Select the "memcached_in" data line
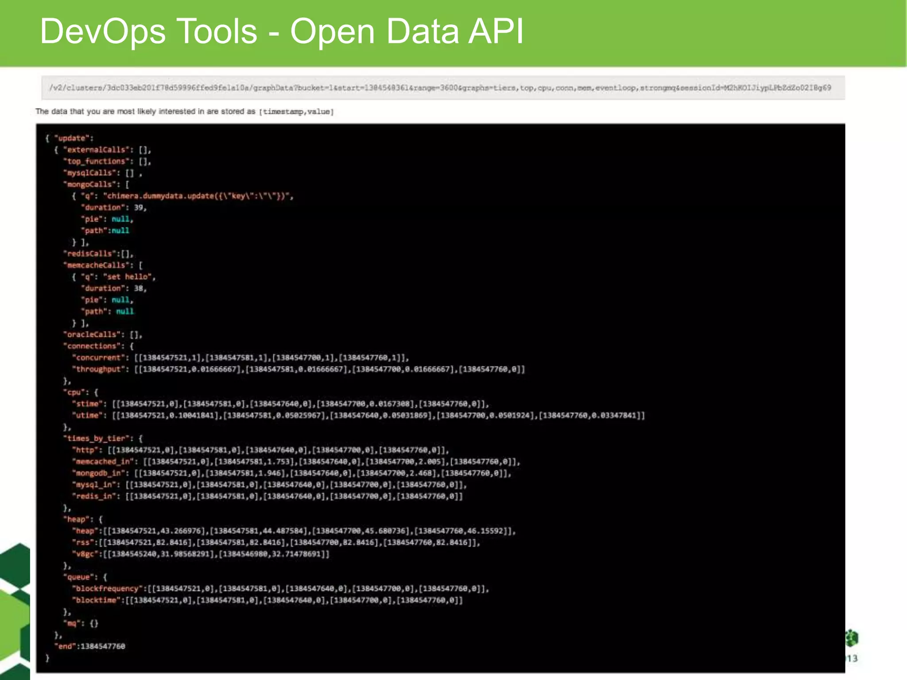907x680 pixels. (296, 461)
